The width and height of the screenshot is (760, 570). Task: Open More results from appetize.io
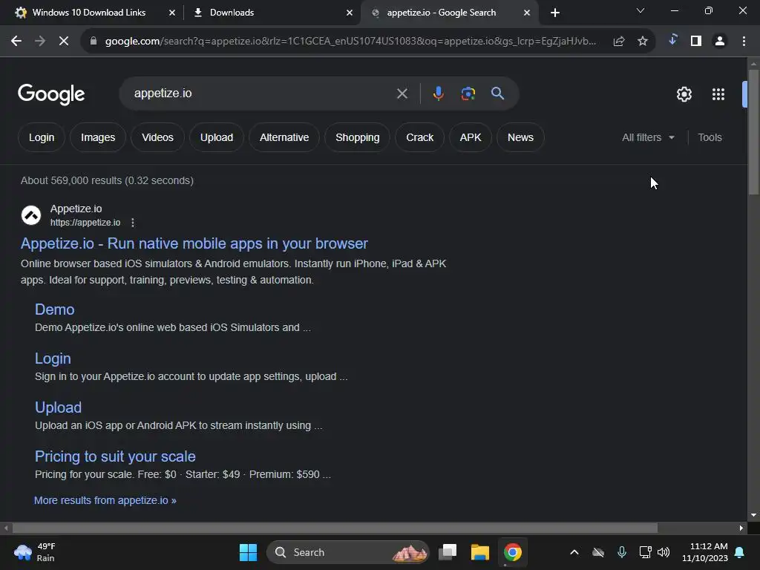coord(105,500)
